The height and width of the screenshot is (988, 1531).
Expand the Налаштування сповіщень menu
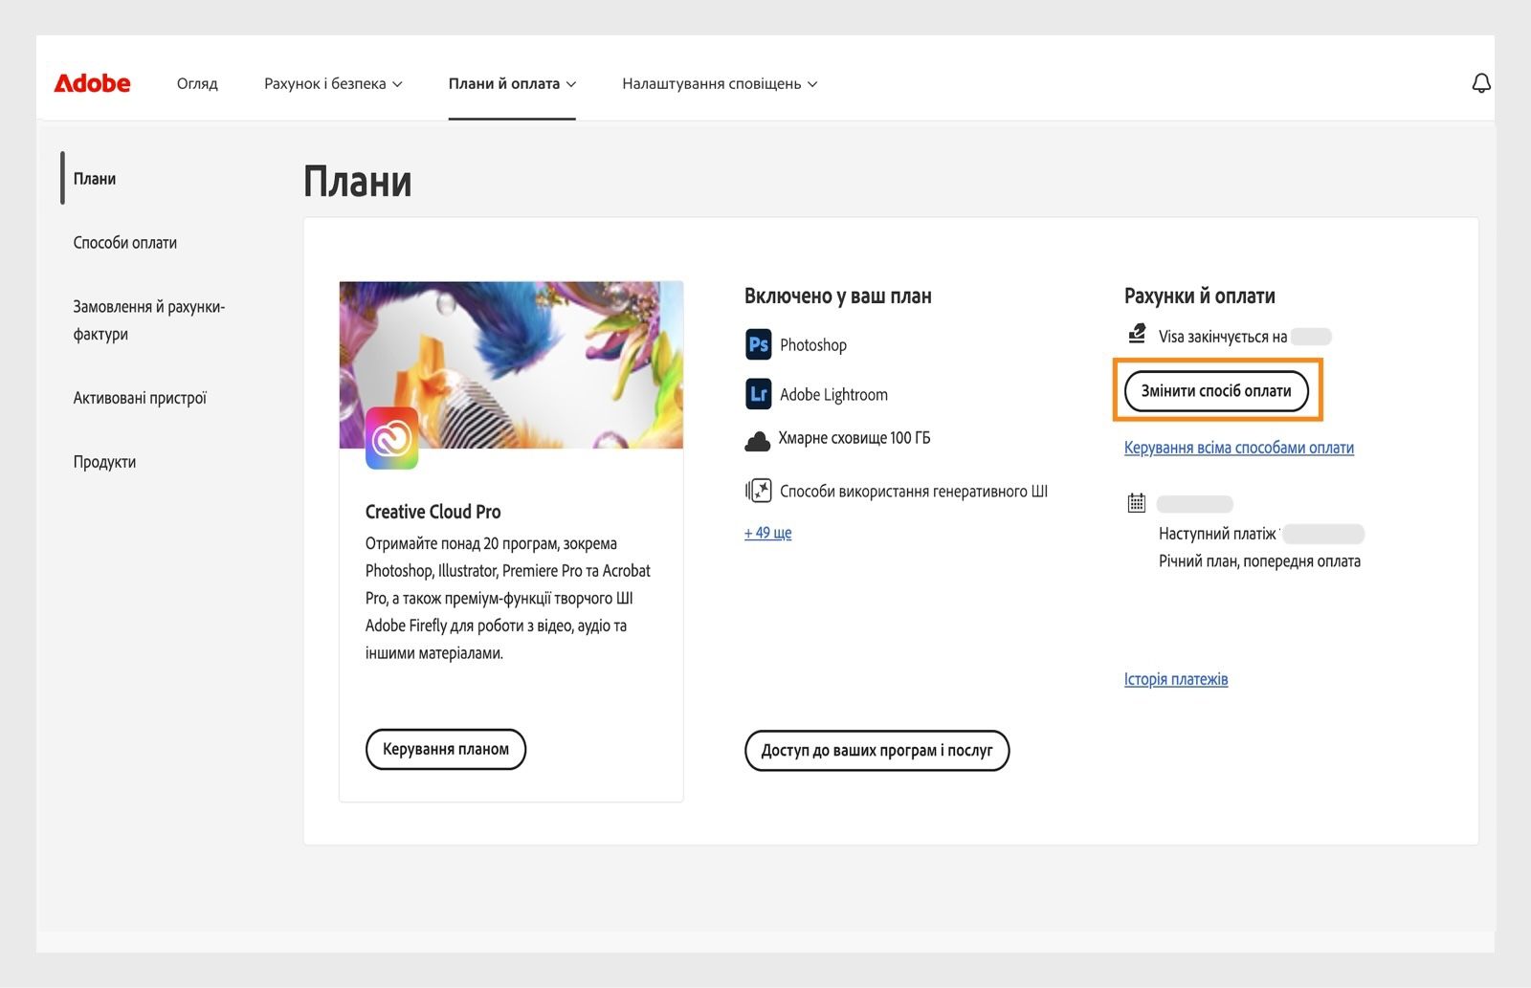[x=720, y=83]
